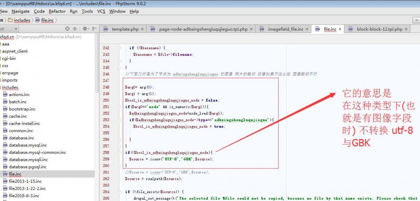Open the project panel gear settings
This screenshot has height=201, width=420.
coord(85,29)
